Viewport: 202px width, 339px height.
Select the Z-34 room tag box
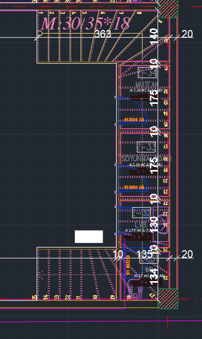coord(147,73)
